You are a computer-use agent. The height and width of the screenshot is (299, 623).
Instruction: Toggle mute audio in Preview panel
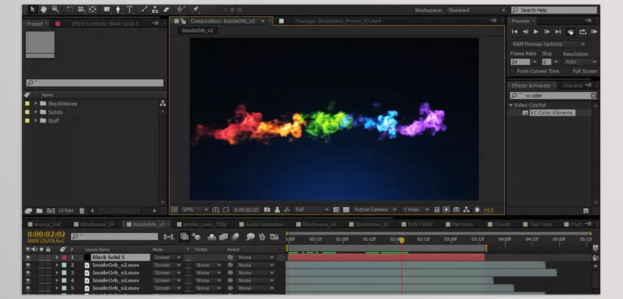[570, 32]
